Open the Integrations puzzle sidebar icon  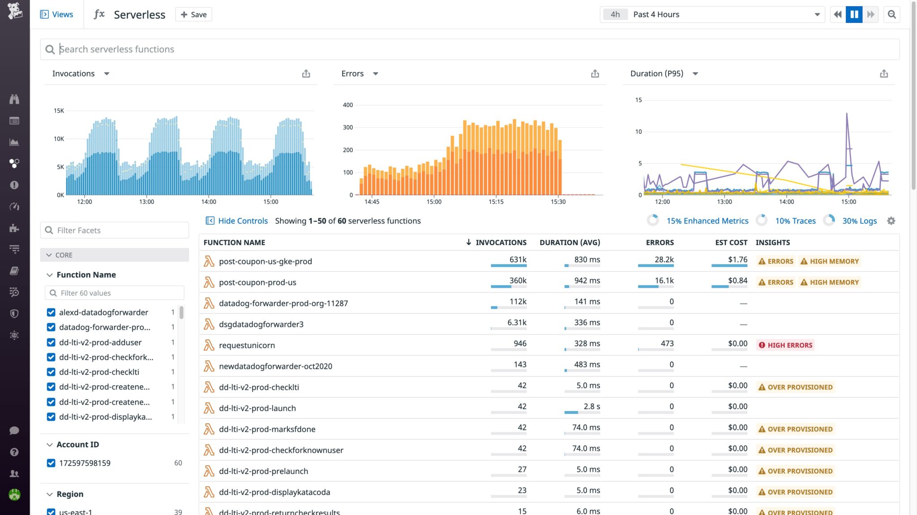tap(14, 228)
